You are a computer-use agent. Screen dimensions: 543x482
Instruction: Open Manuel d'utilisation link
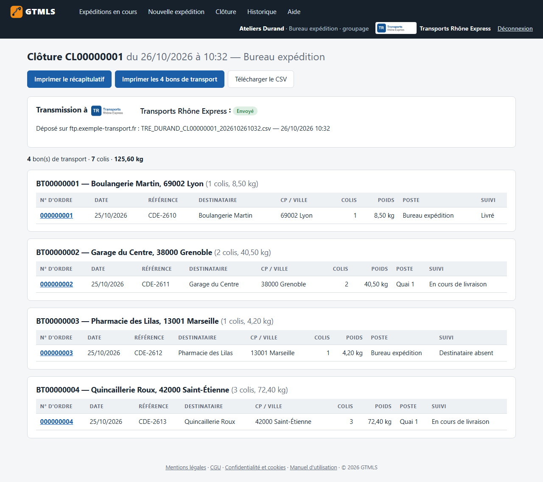(313, 468)
